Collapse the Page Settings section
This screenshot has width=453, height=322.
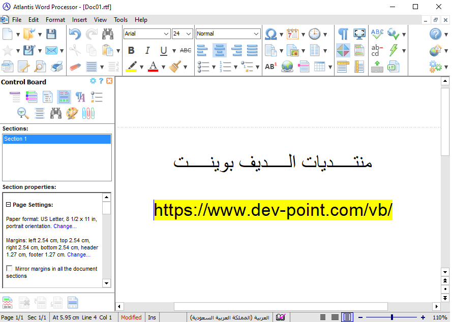click(9, 205)
